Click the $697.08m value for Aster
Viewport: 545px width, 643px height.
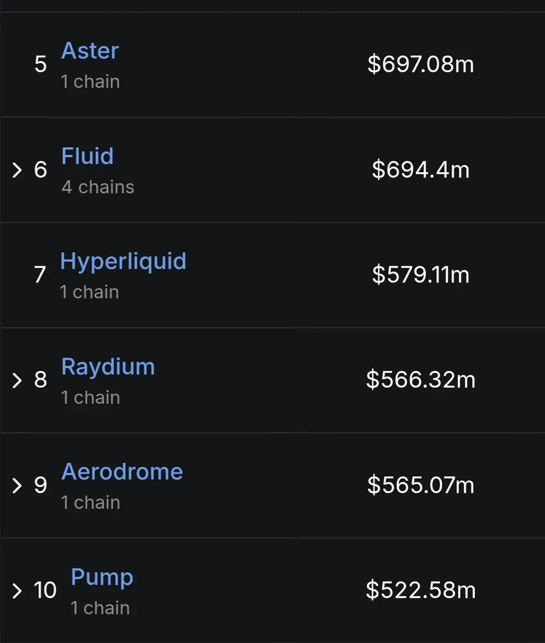[x=421, y=64]
